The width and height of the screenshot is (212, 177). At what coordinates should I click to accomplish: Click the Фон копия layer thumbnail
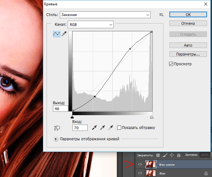click(151, 164)
